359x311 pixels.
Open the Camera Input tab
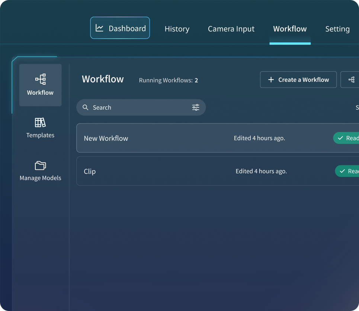pyautogui.click(x=231, y=29)
